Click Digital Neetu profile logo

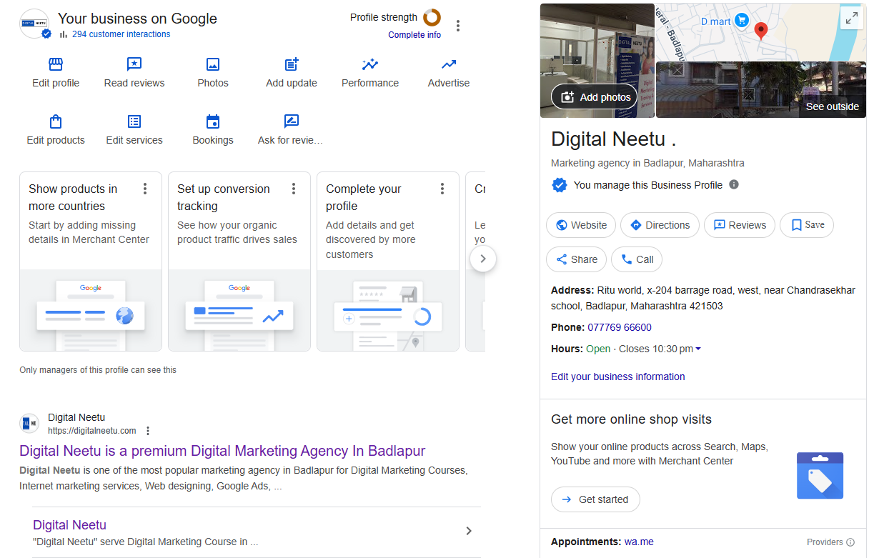34,24
